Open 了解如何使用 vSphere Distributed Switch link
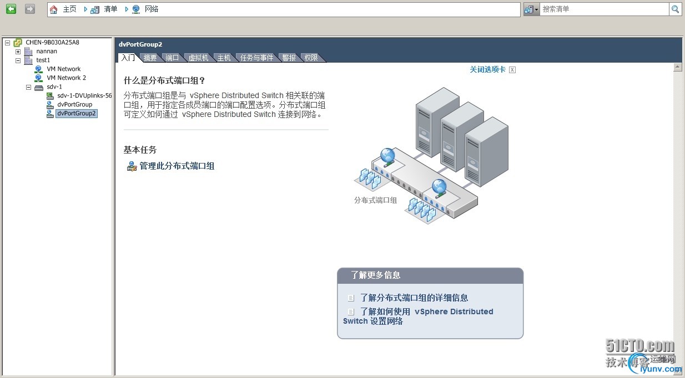685x378 pixels. click(418, 316)
